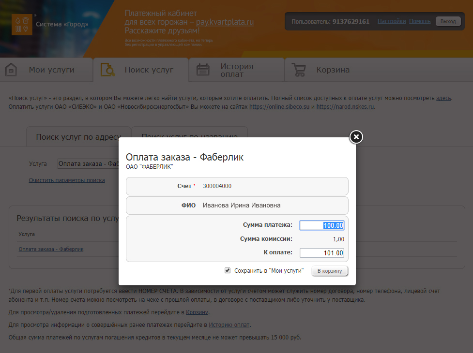Viewport: 473px width, 353px height.
Task: Open the История оплат tab
Action: pyautogui.click(x=237, y=70)
